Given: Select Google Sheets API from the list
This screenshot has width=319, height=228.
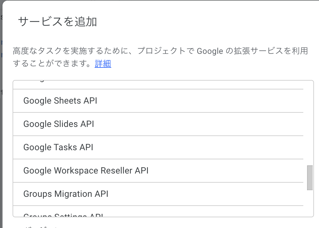Looking at the screenshot, I should point(60,101).
